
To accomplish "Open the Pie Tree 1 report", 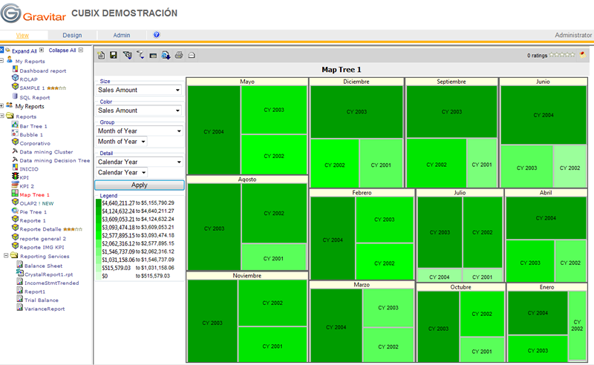I will coord(33,212).
